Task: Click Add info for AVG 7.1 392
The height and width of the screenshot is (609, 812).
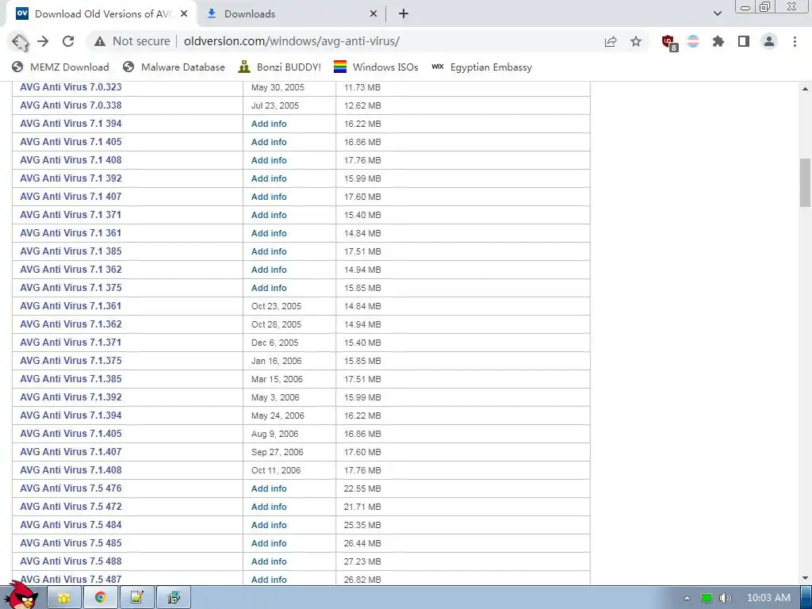Action: 269,178
